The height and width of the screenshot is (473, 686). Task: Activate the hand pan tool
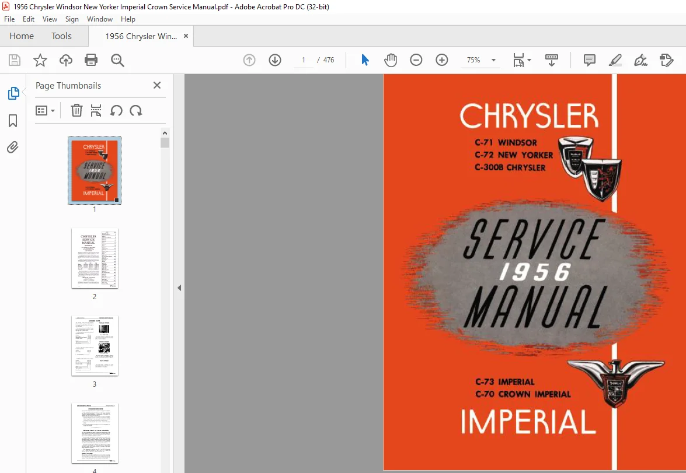(x=390, y=60)
